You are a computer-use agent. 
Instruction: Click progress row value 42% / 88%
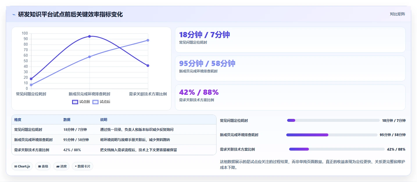click(396, 149)
